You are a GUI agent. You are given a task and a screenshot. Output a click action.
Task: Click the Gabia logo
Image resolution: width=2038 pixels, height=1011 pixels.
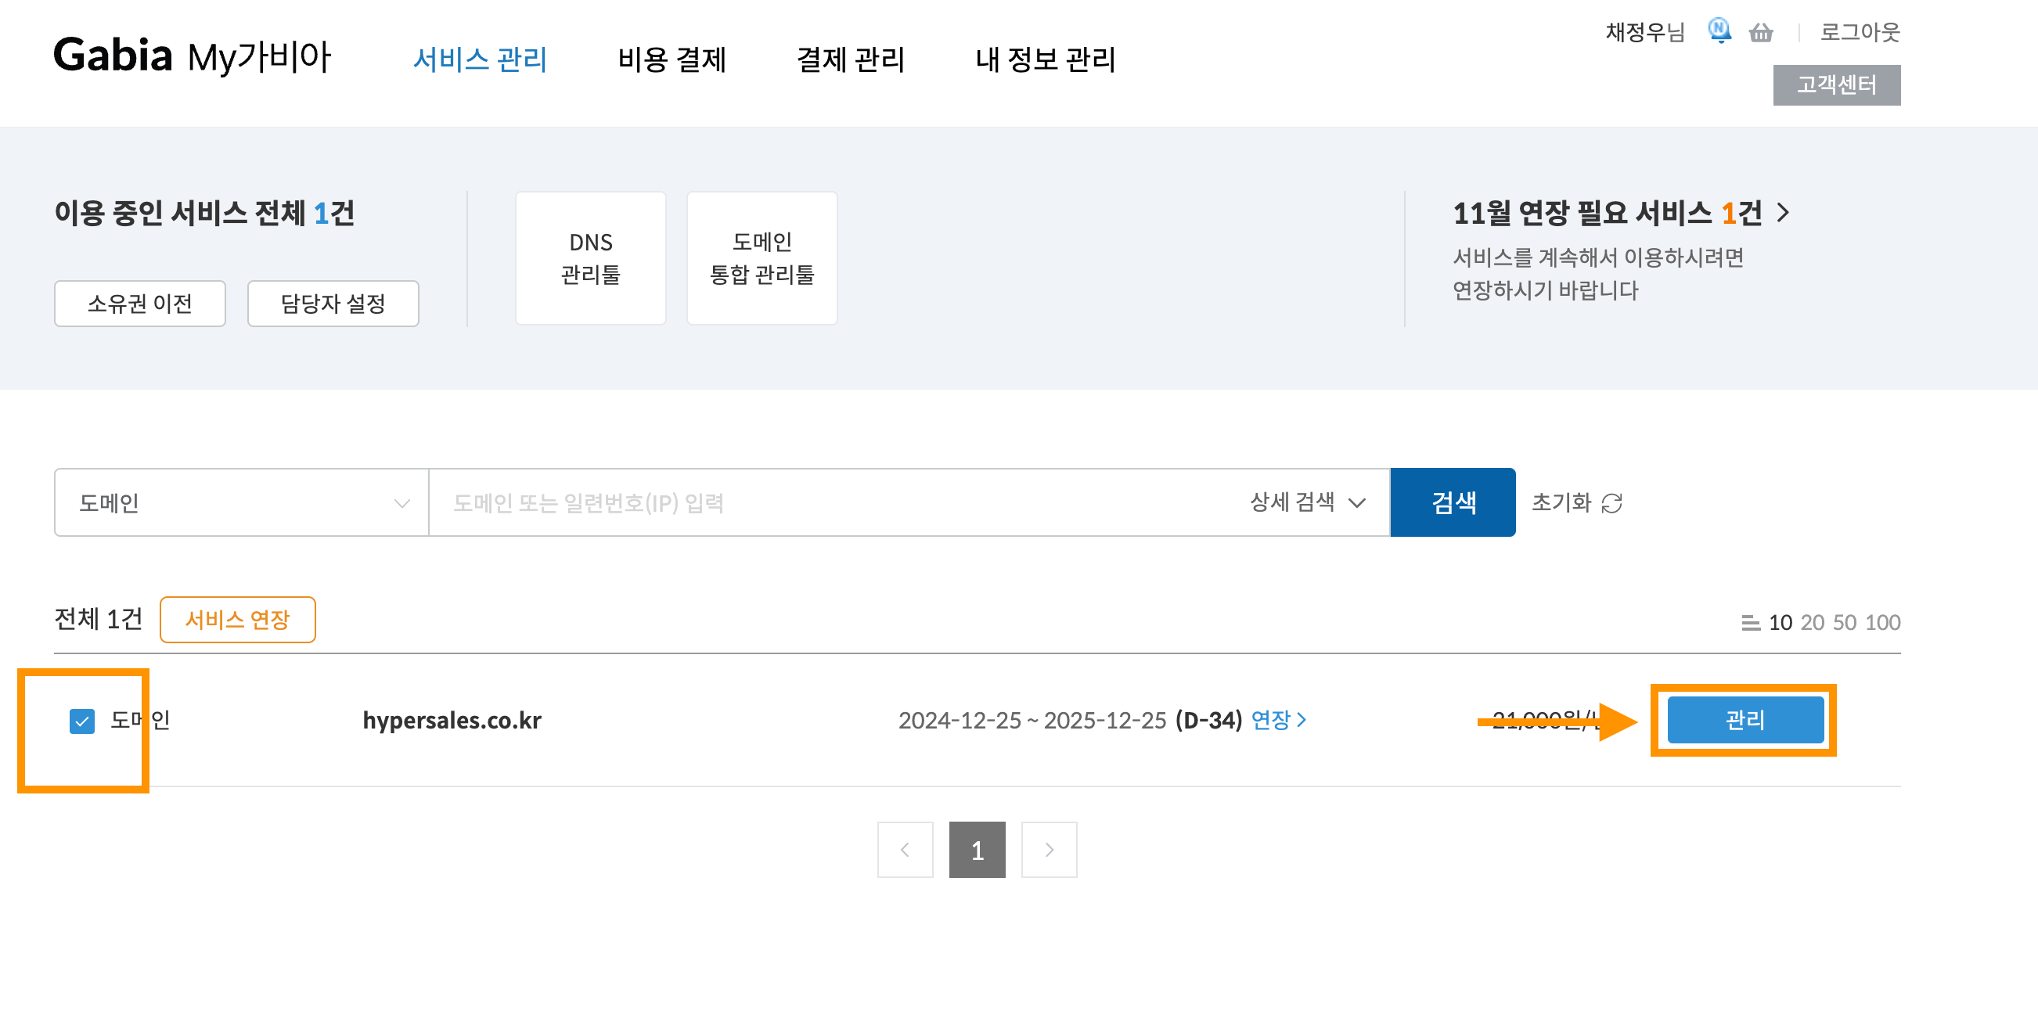[113, 56]
